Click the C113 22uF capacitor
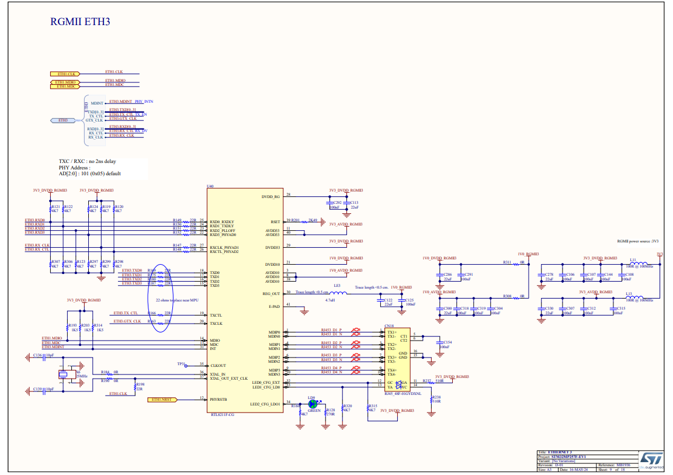Screen dimensions: 673x475 pos(347,203)
